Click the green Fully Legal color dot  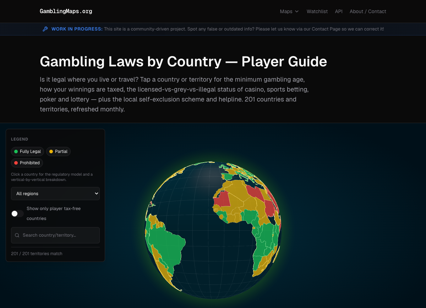(x=16, y=152)
